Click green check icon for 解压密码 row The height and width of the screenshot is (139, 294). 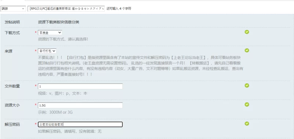pos(247,124)
